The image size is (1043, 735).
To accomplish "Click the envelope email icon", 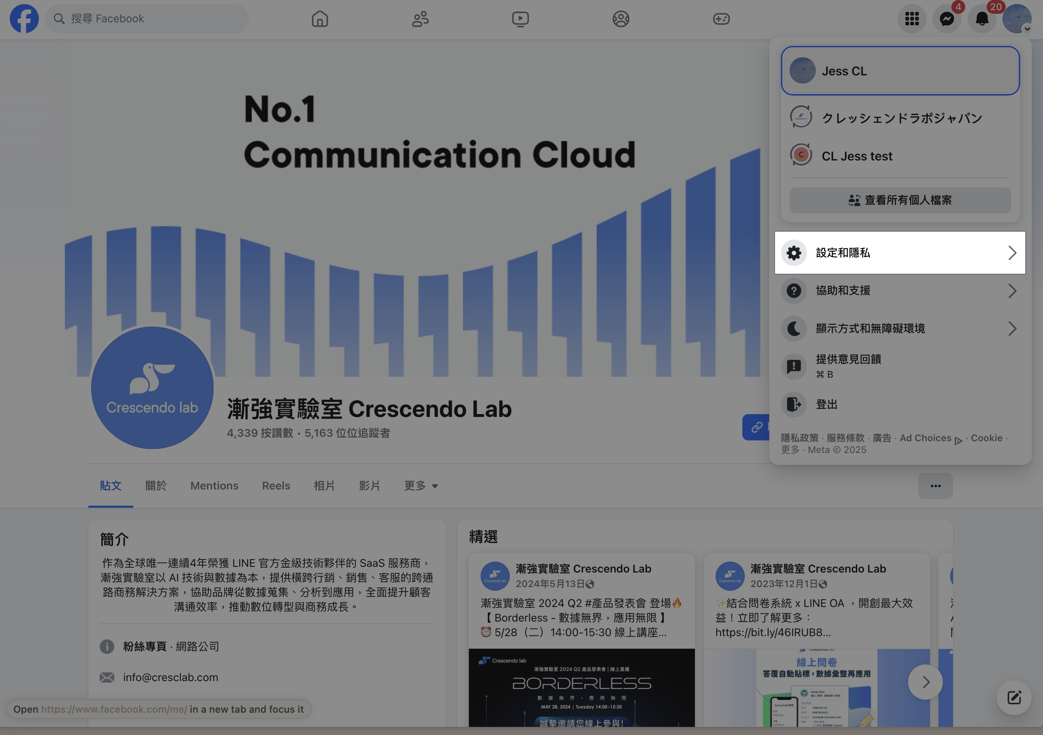I will coord(107,677).
